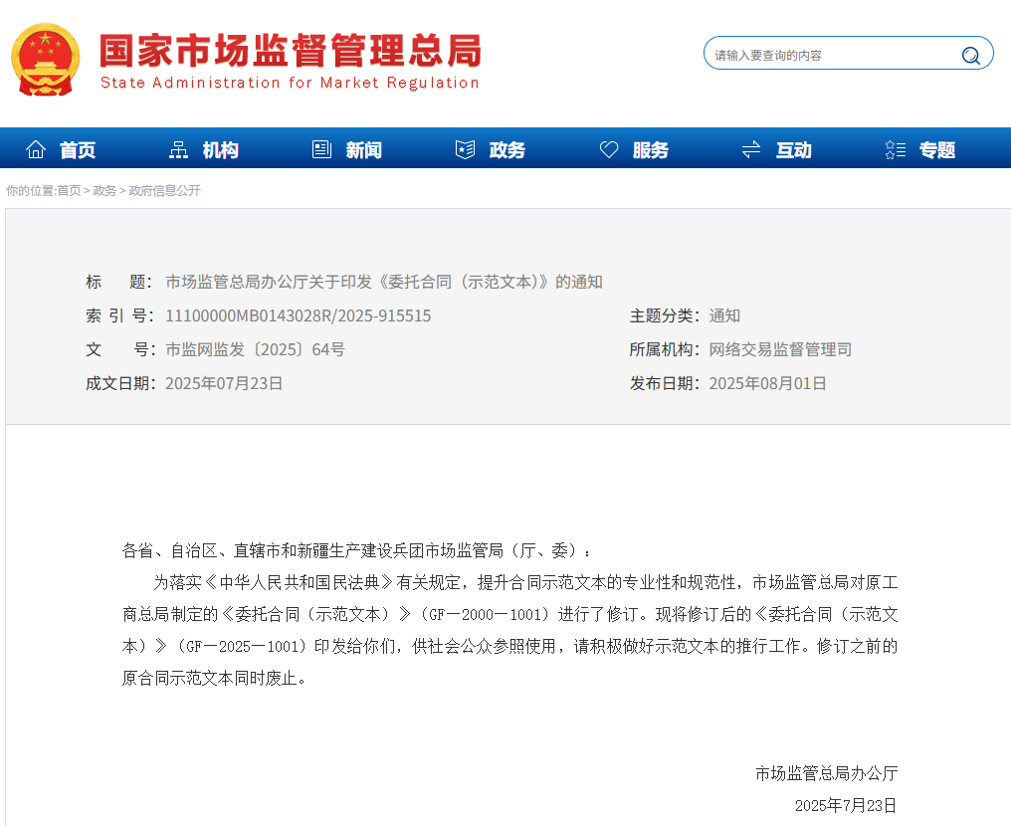Screen dimensions: 1011x826
Task: Click the notice title about 委托合同 示范文本
Action: click(383, 282)
